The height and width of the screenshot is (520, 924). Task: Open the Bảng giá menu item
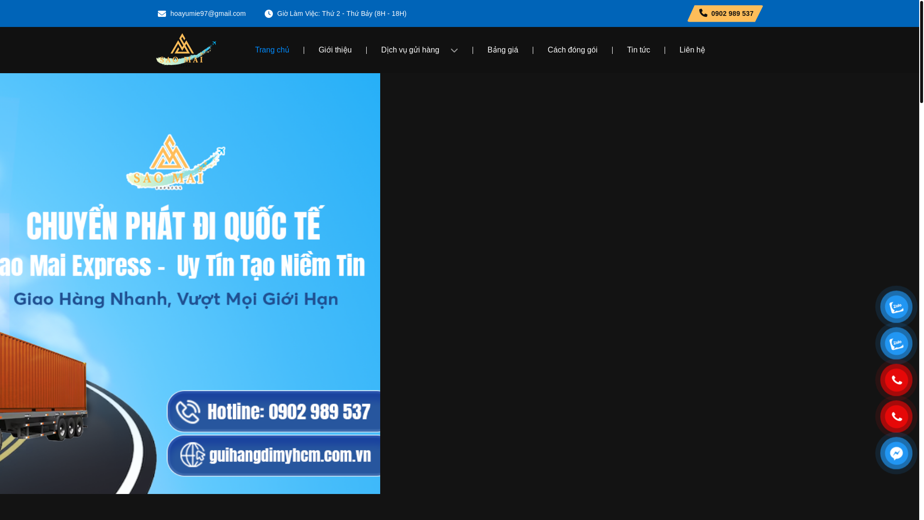pyautogui.click(x=502, y=50)
